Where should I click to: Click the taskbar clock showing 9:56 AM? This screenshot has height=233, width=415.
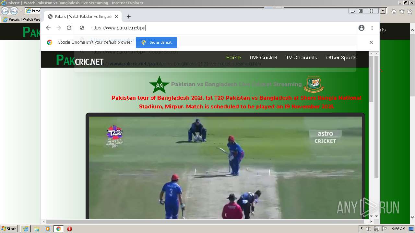398,229
